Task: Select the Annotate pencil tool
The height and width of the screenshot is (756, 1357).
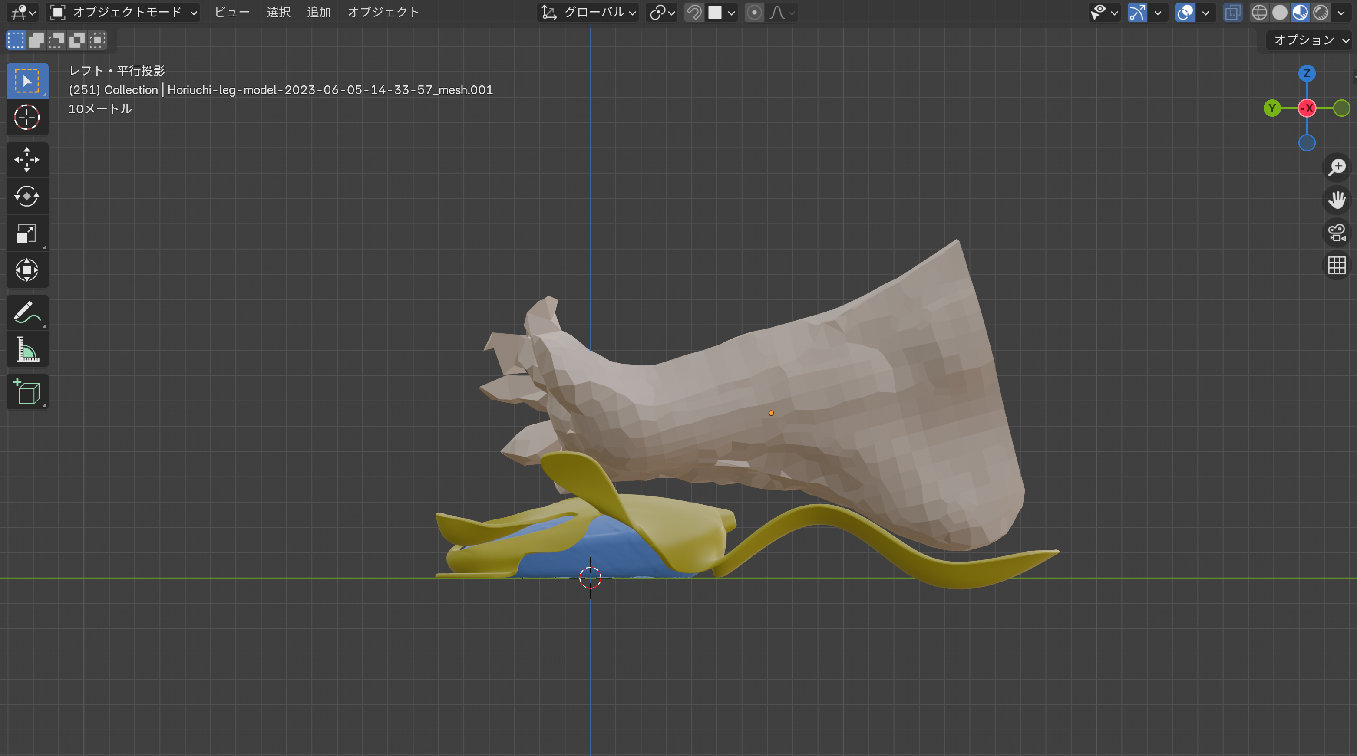Action: 27,313
